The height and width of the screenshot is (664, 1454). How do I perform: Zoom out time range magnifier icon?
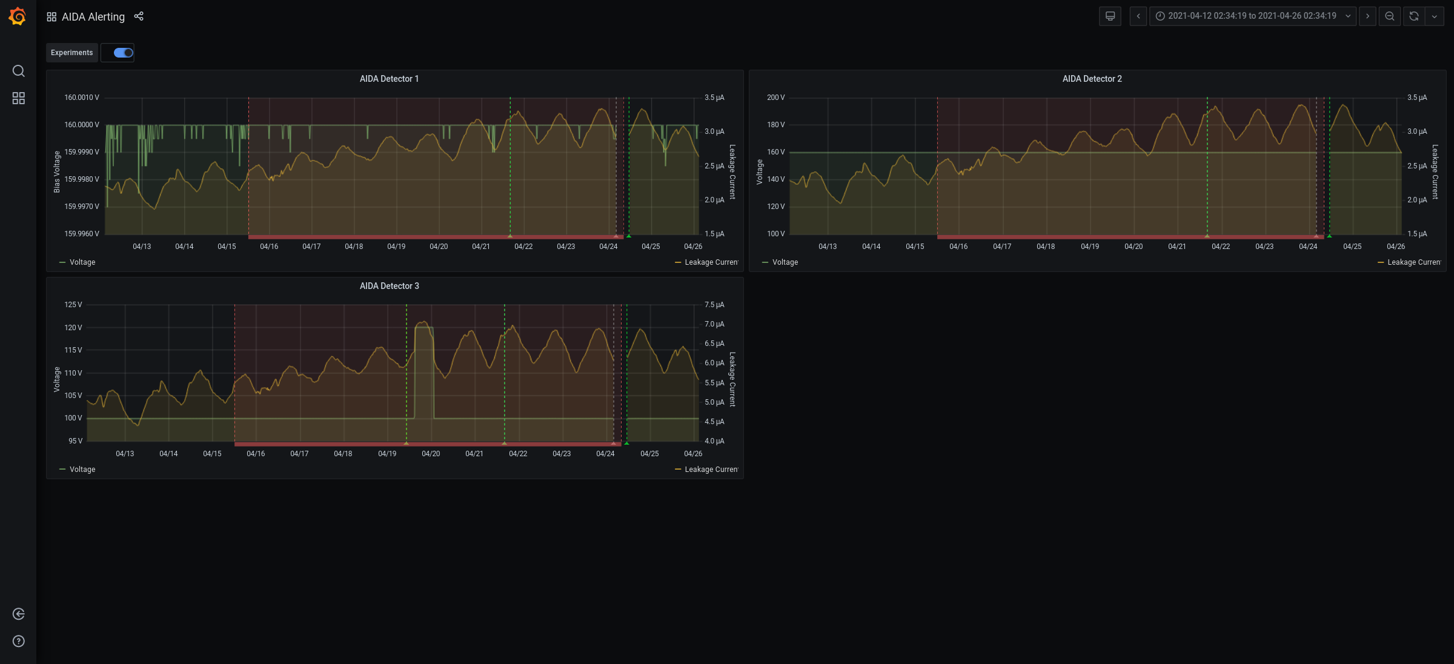point(1390,16)
